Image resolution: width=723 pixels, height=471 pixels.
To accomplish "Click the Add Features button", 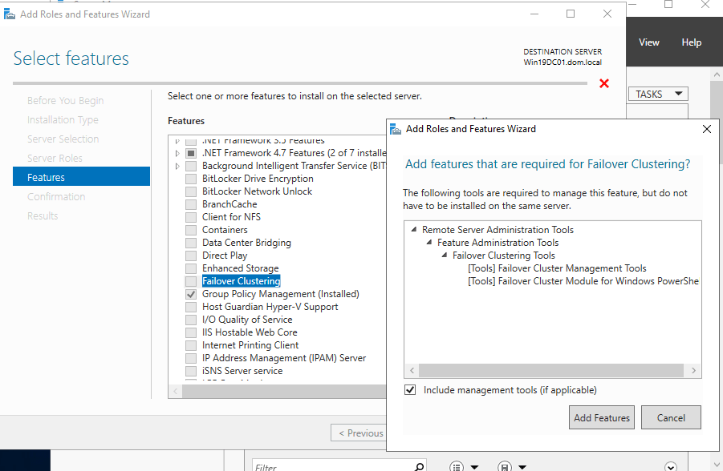I will tap(602, 417).
